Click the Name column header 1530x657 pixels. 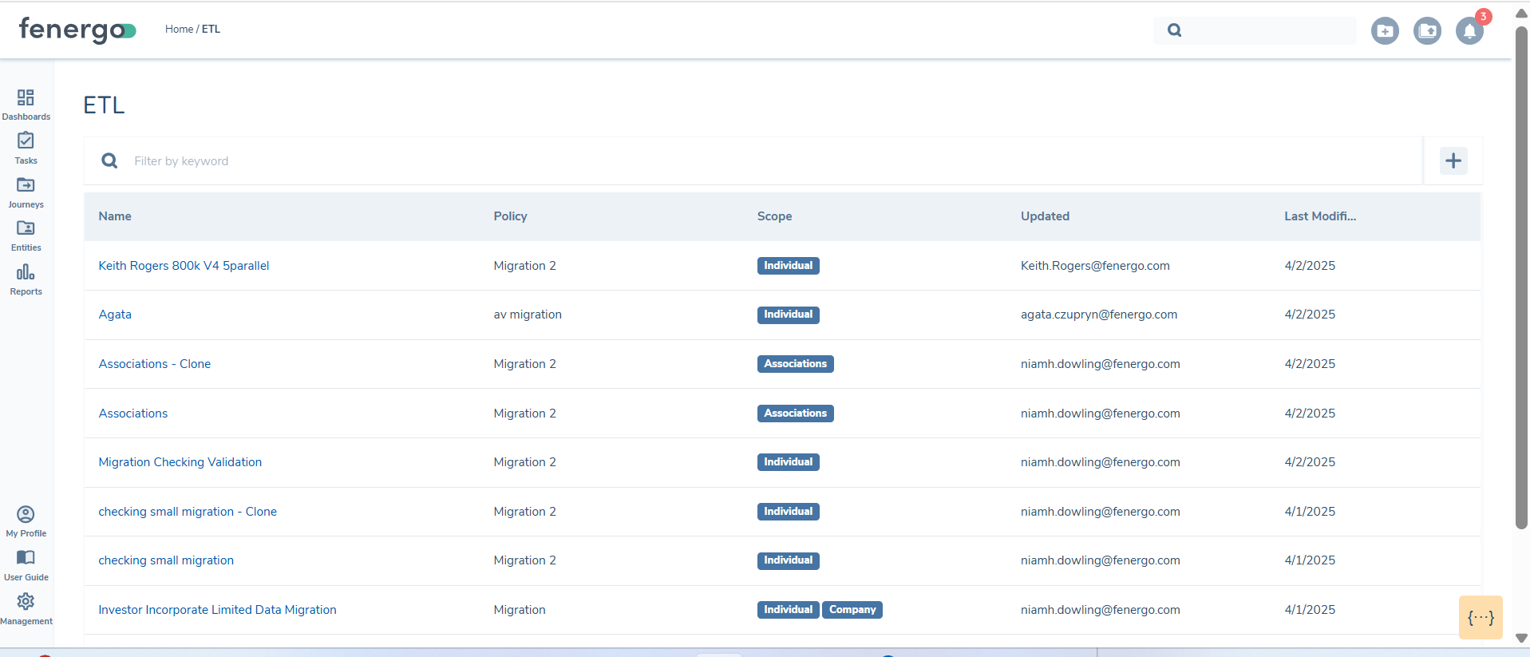(115, 216)
